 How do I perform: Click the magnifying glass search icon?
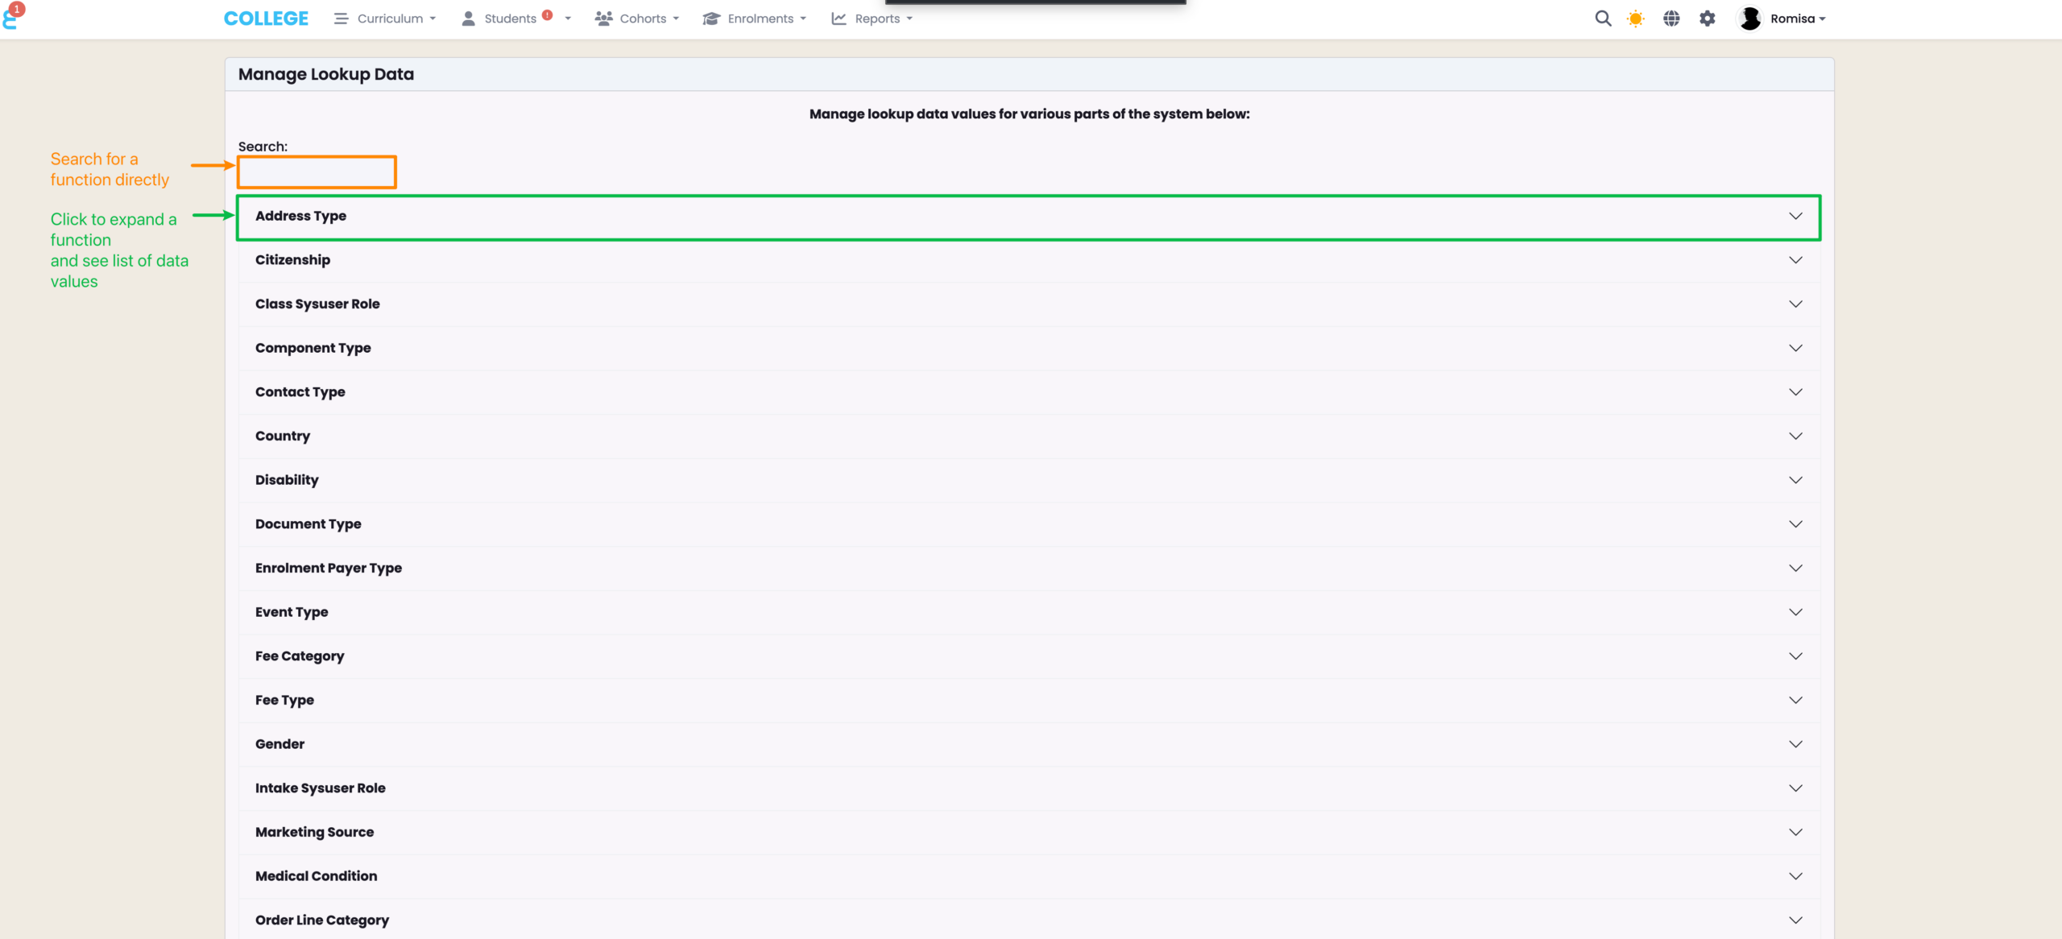[1603, 19]
